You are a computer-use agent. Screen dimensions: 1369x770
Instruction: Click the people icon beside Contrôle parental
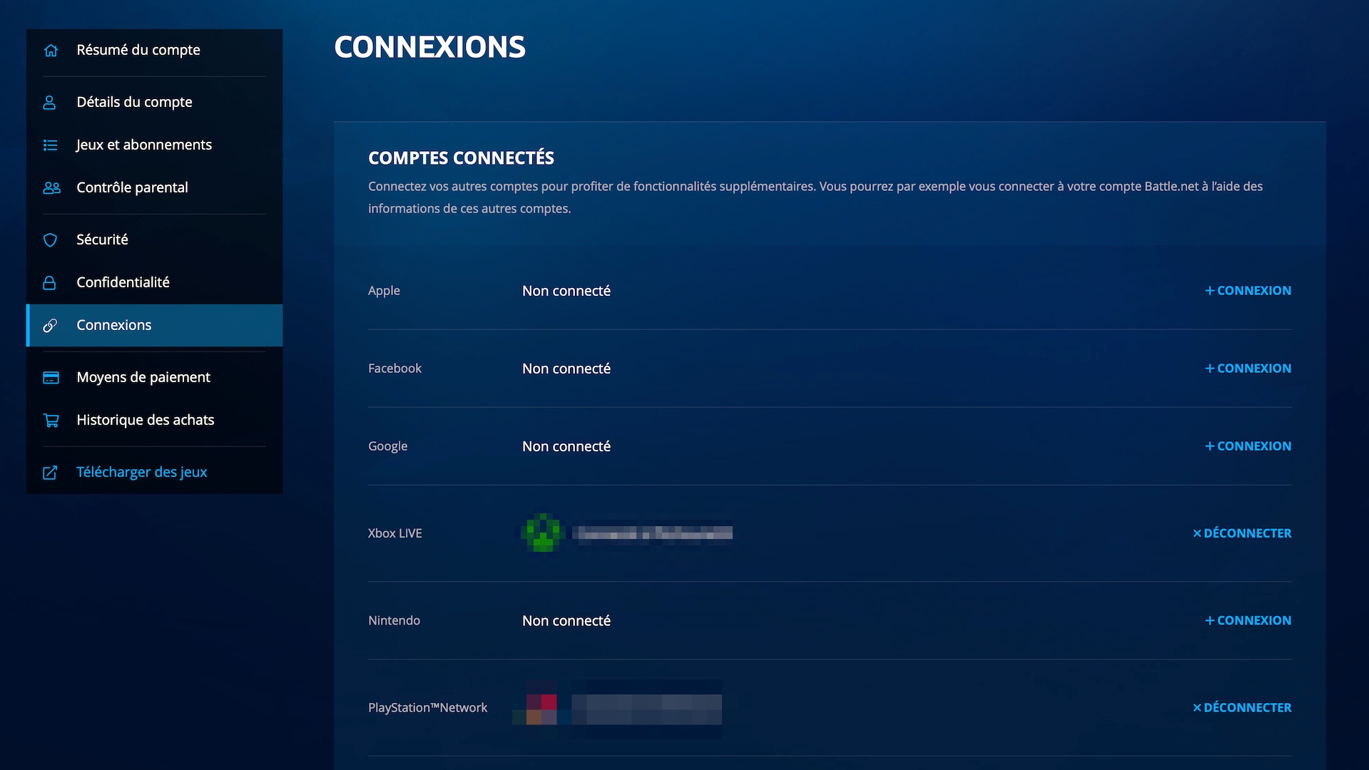point(51,188)
